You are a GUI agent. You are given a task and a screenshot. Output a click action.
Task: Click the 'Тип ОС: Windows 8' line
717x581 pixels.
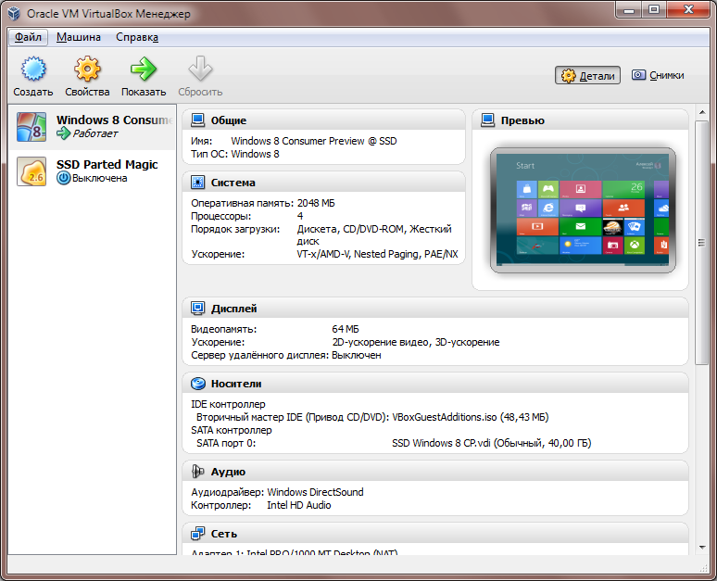pos(235,154)
